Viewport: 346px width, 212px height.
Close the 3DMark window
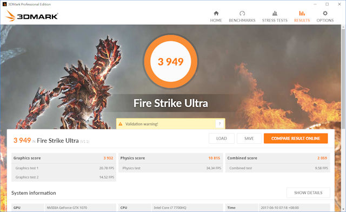point(340,4)
